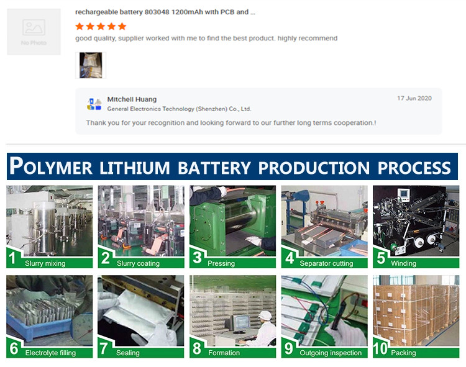Select the Packing step image
The width and height of the screenshot is (466, 367).
pyautogui.click(x=416, y=317)
